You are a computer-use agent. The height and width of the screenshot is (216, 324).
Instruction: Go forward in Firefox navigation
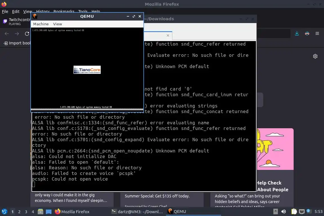coord(17,34)
